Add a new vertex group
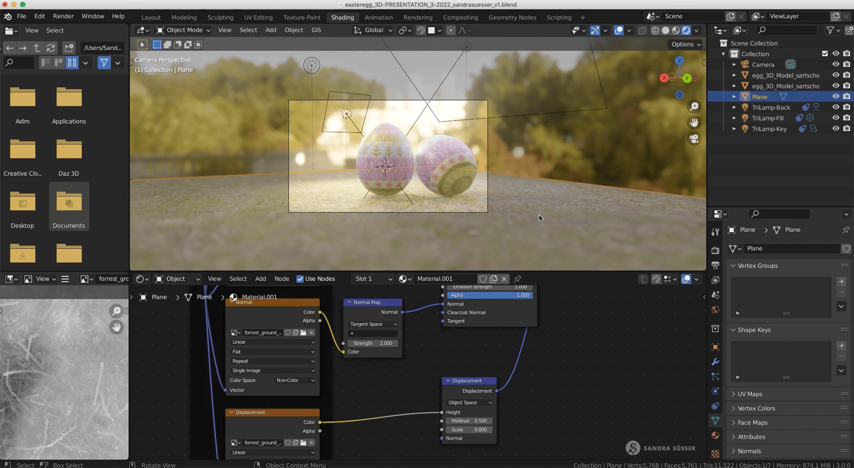The height and width of the screenshot is (468, 854). (841, 282)
